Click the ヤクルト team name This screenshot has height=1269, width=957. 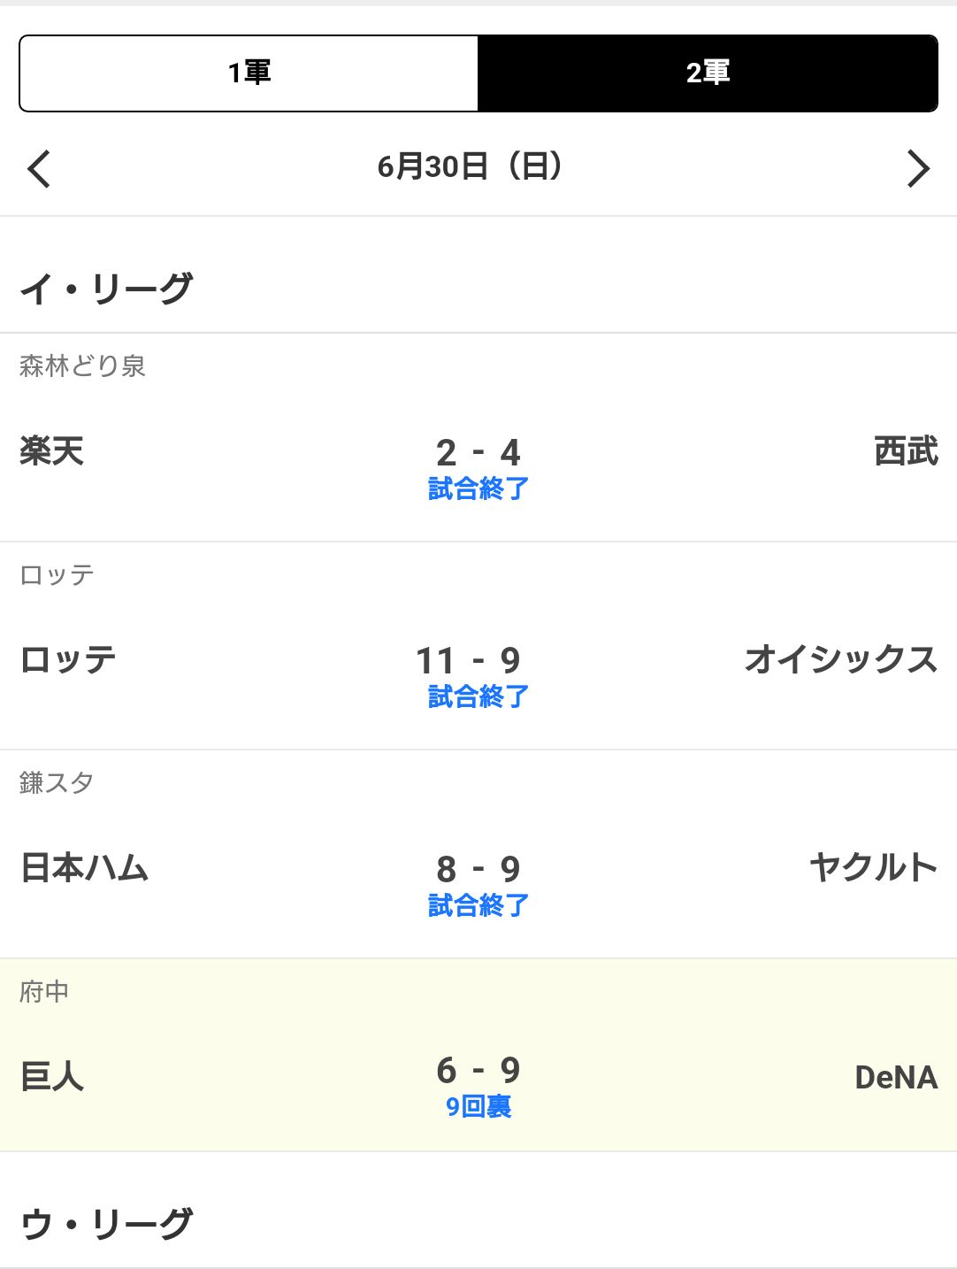[x=873, y=868]
